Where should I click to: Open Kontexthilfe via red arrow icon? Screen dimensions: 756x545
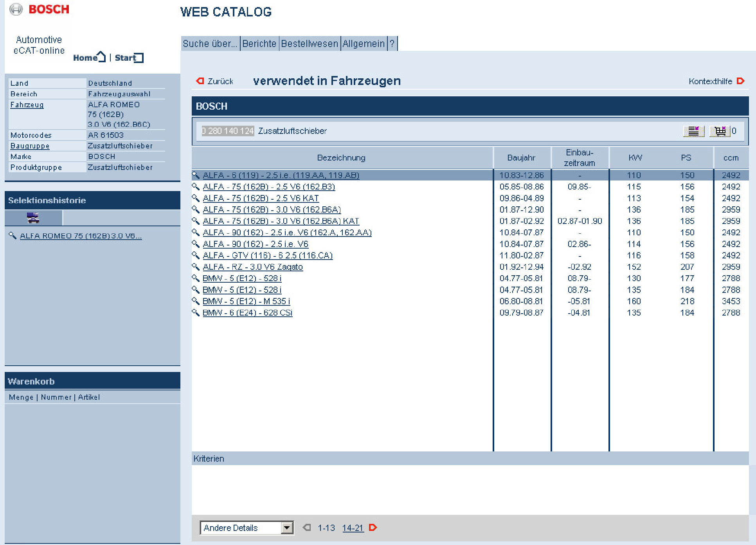(x=740, y=81)
